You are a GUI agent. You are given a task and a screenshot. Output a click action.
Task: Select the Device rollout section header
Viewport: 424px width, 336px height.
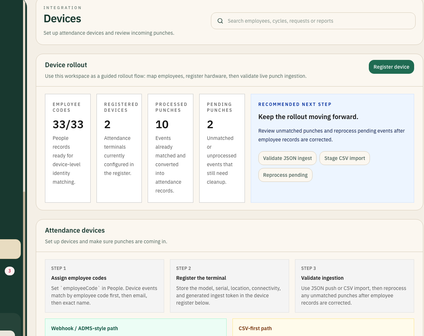coord(66,65)
